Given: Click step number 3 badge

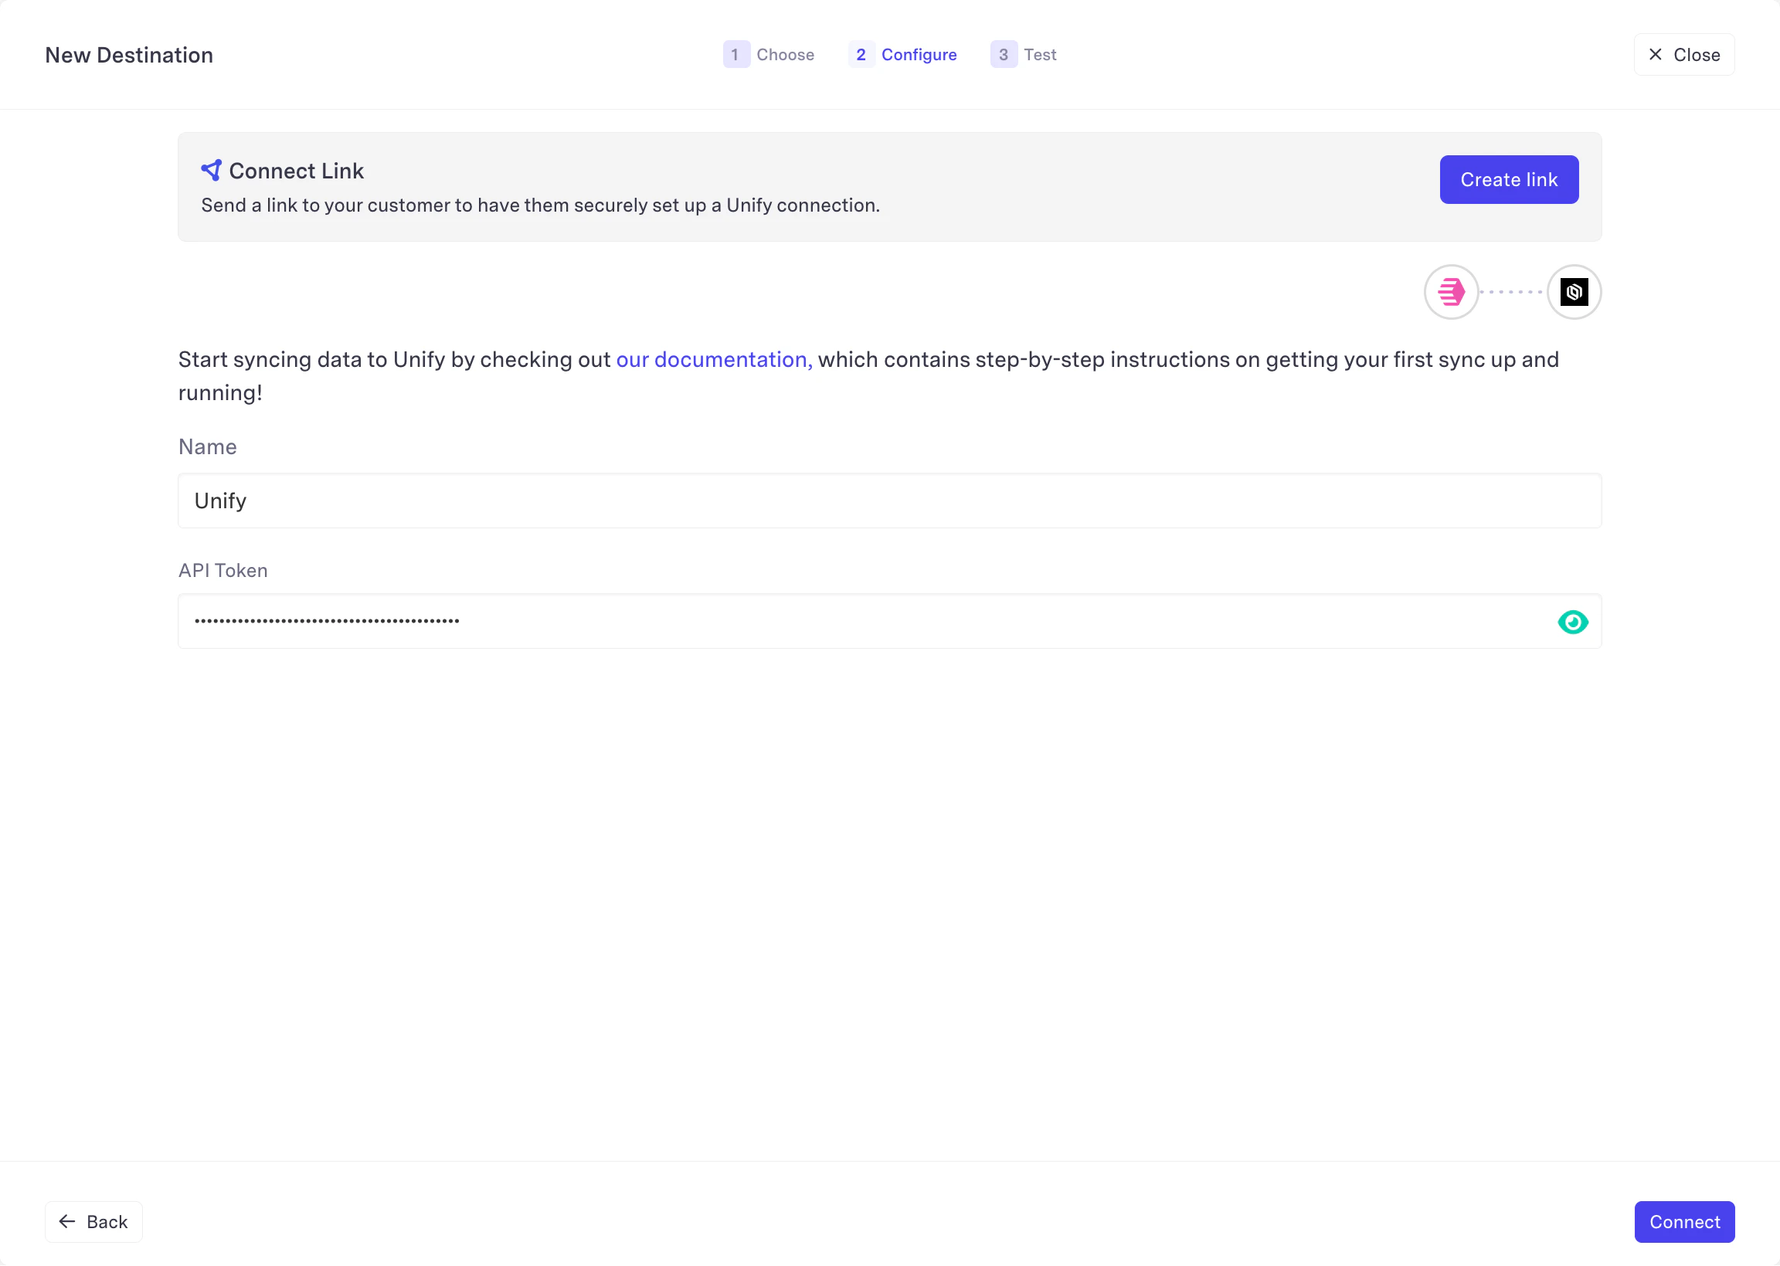Looking at the screenshot, I should tap(1003, 55).
